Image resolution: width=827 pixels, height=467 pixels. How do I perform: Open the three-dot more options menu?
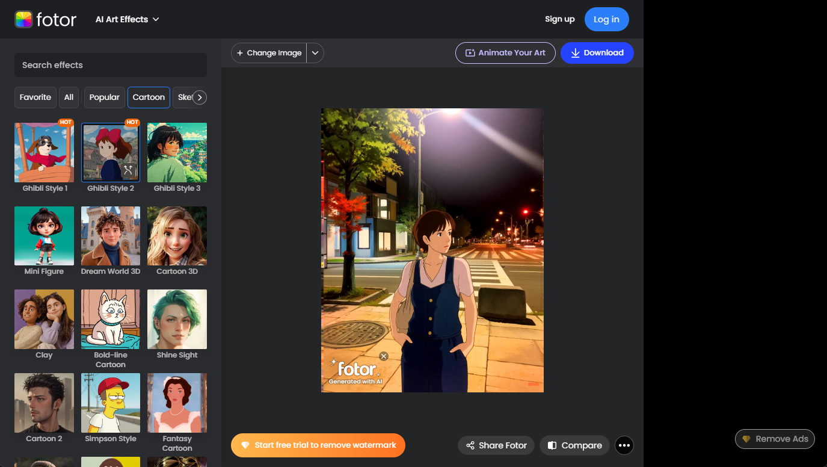tap(624, 445)
